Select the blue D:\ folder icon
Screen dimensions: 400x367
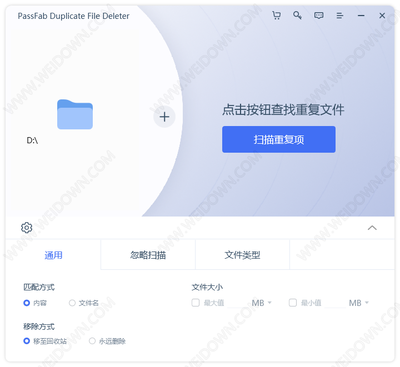pos(75,114)
